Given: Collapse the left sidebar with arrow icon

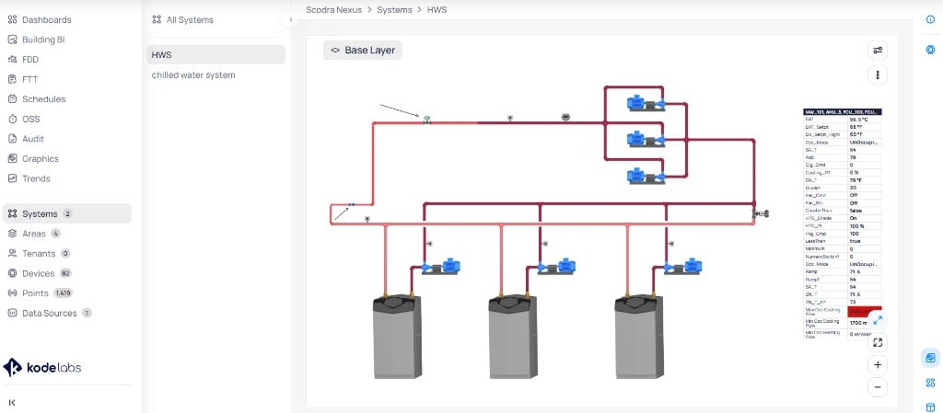Looking at the screenshot, I should [12, 402].
